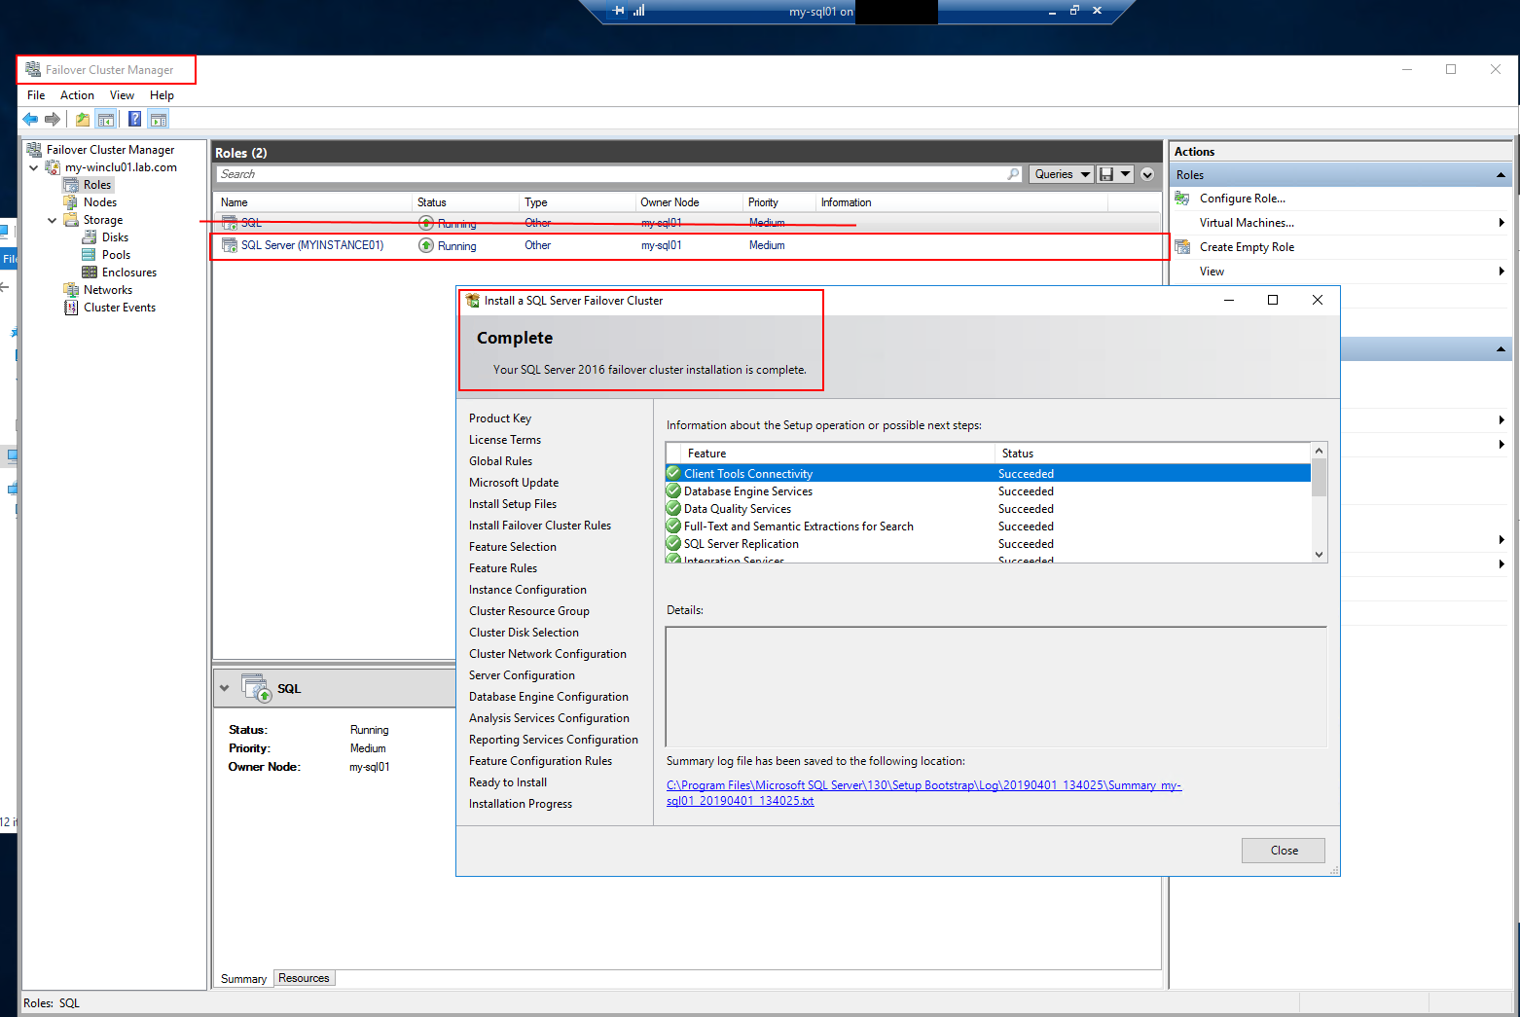1520x1017 pixels.
Task: Click the Create Empty Role icon
Action: [x=1182, y=247]
